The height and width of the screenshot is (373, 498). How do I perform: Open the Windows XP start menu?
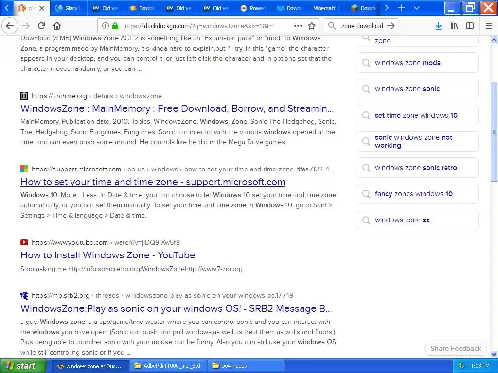pos(23,366)
